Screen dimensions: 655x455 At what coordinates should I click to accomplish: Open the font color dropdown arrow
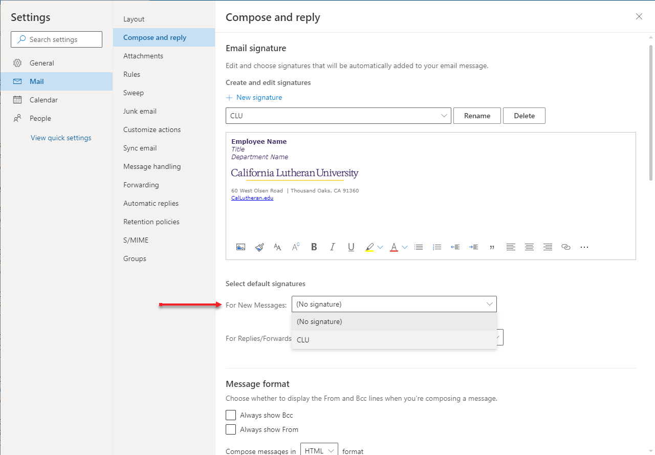405,247
